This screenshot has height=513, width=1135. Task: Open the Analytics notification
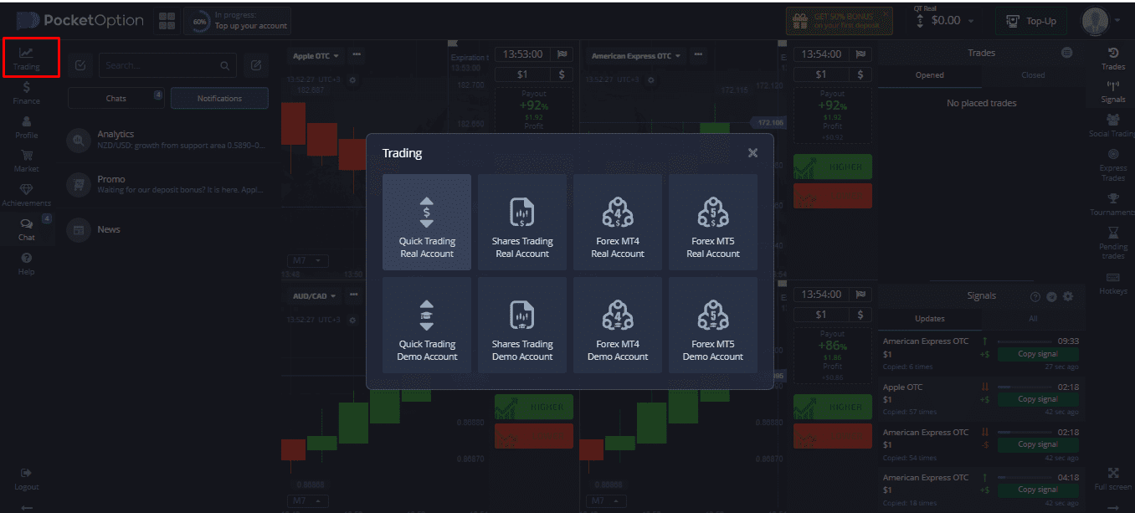[x=167, y=140]
